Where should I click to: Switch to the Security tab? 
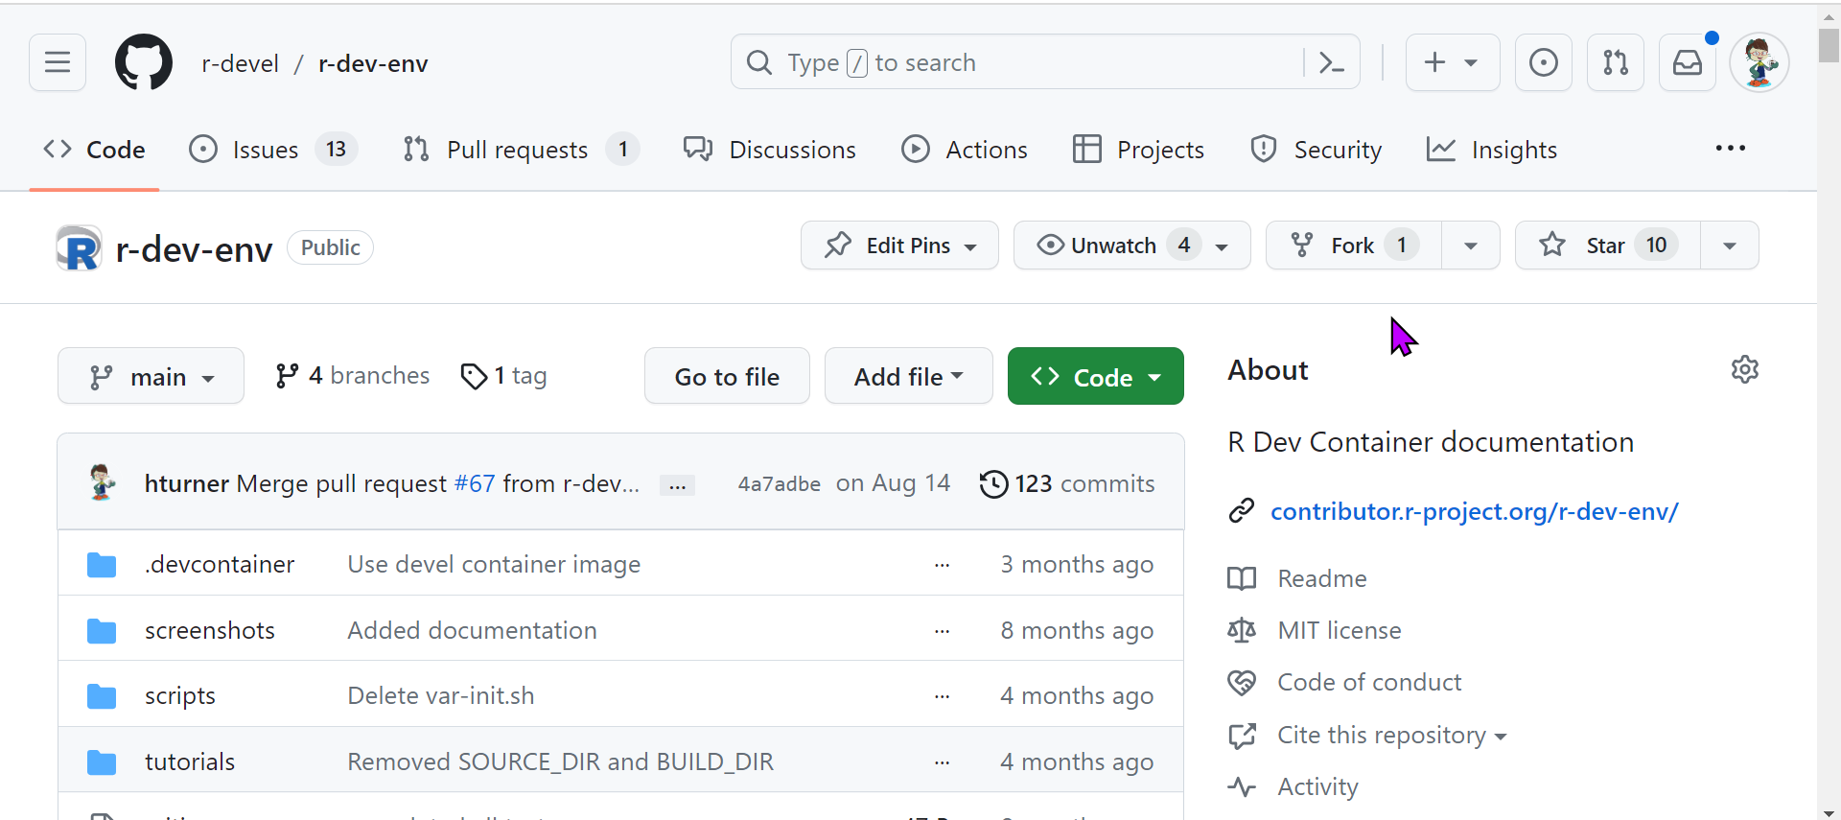pyautogui.click(x=1316, y=150)
